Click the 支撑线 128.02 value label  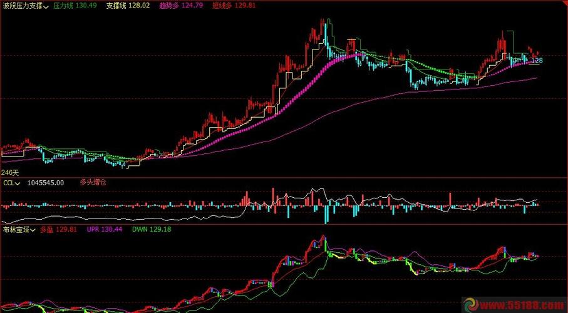click(x=128, y=6)
